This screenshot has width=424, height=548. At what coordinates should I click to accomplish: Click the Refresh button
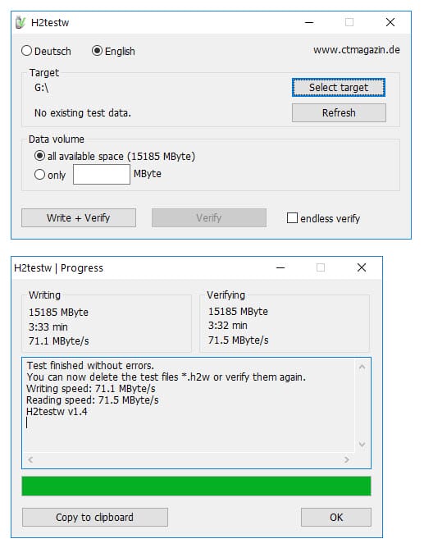(339, 113)
